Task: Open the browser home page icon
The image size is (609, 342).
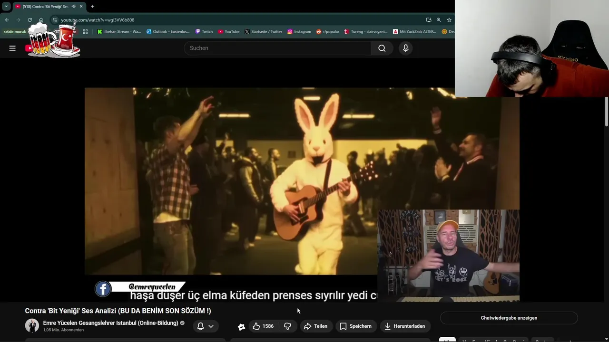Action: (x=41, y=20)
